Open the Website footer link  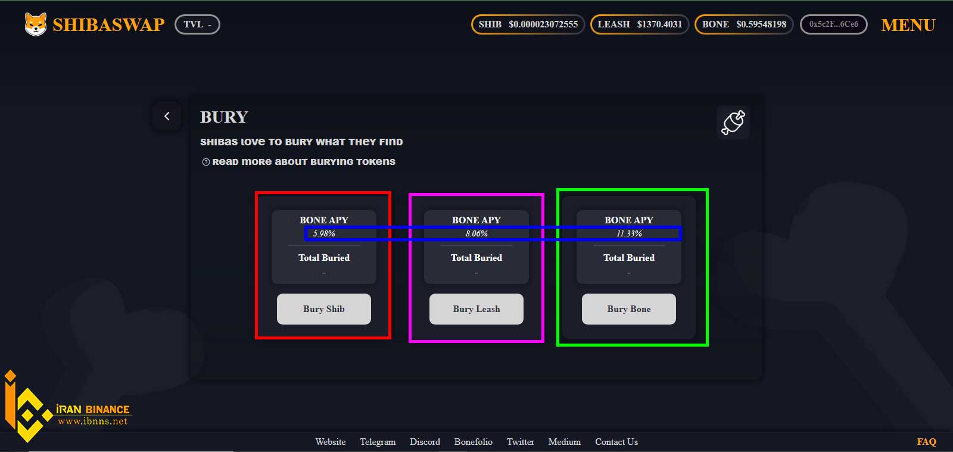pos(331,442)
